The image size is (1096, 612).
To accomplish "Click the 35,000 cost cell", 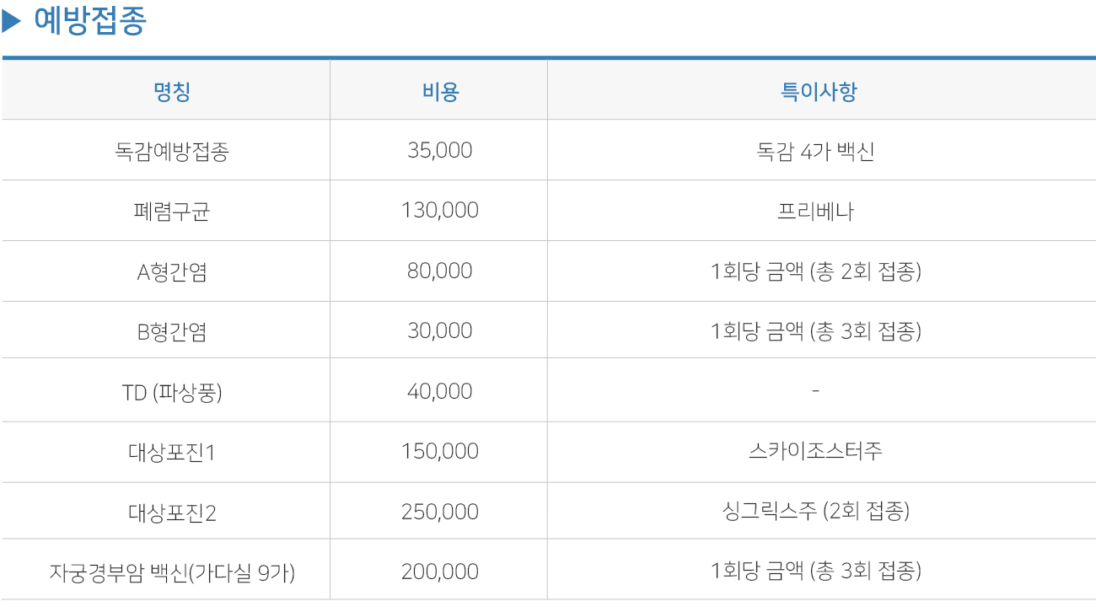I will coord(440,151).
